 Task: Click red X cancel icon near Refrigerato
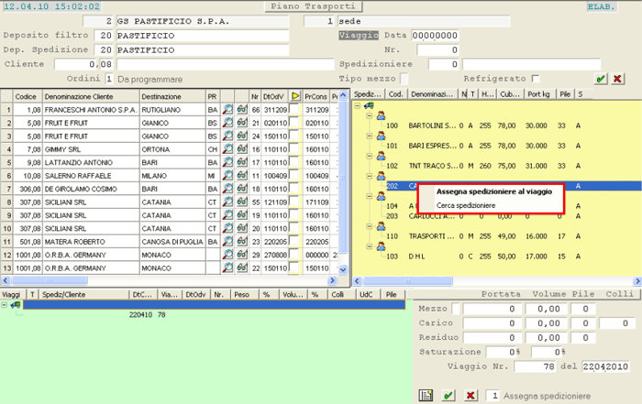click(x=617, y=79)
